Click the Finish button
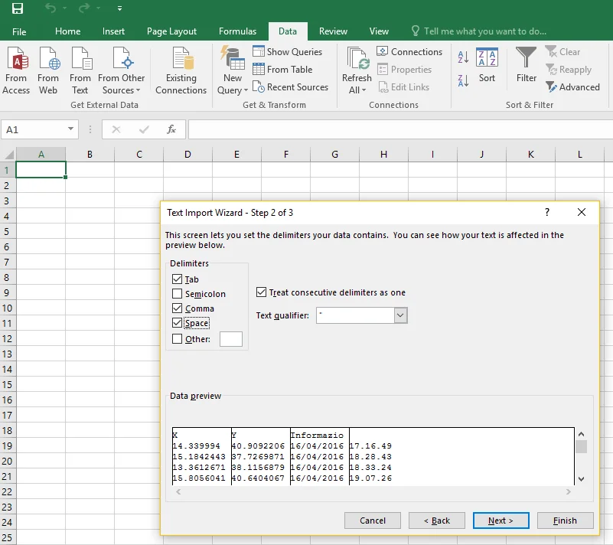The width and height of the screenshot is (613, 545). 566,521
